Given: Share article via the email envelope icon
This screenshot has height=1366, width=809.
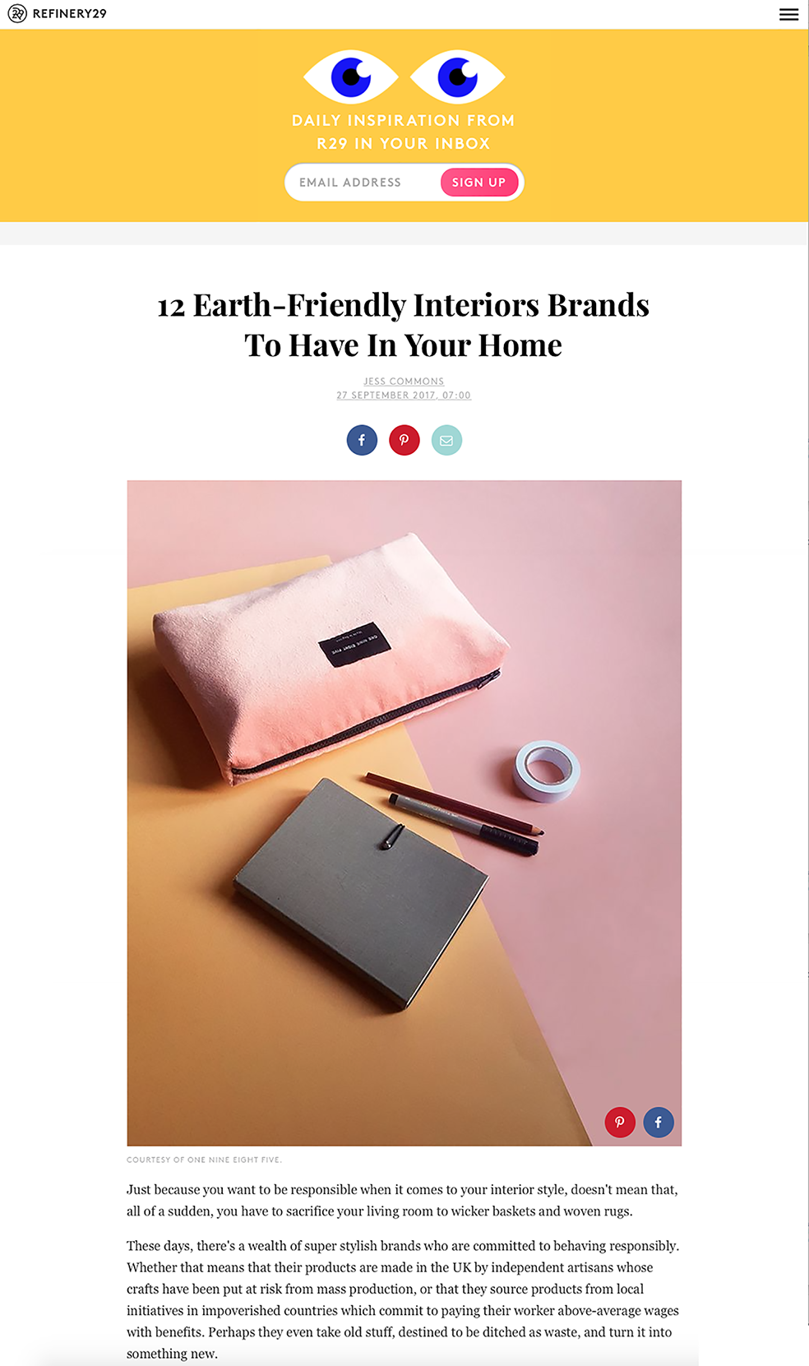Looking at the screenshot, I should pos(446,440).
